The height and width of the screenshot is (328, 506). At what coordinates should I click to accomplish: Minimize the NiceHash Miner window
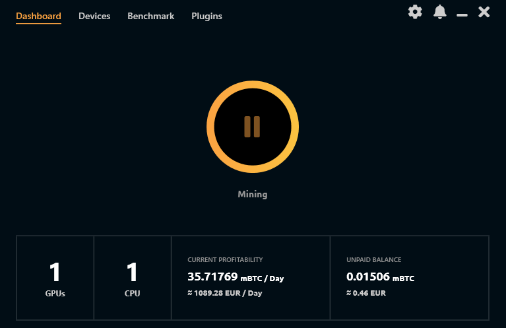click(x=462, y=15)
